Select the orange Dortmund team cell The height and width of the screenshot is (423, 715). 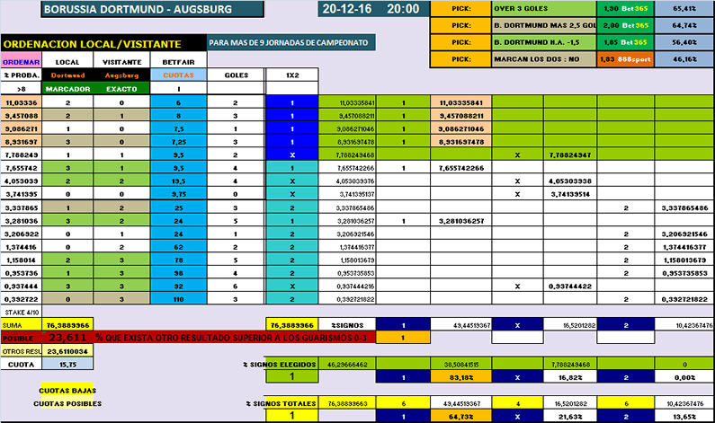coord(67,75)
